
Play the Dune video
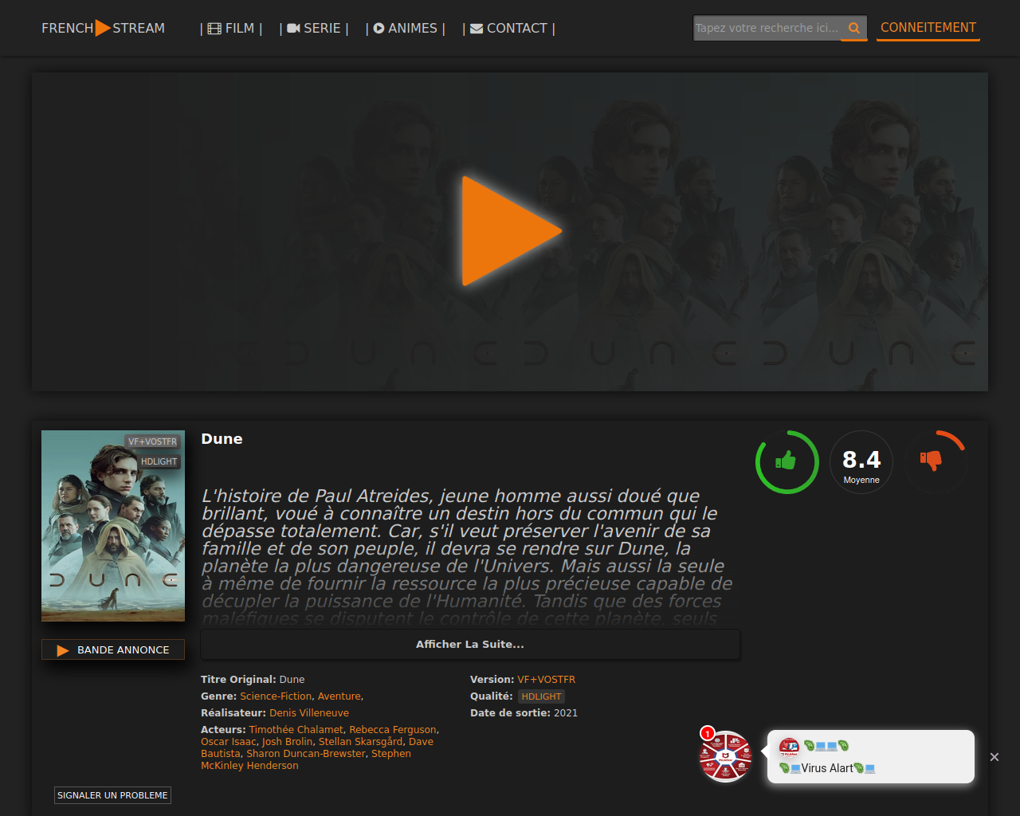click(x=512, y=231)
